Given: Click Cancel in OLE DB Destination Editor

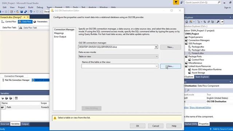Looking at the screenshot, I should pyautogui.click(x=155, y=126).
